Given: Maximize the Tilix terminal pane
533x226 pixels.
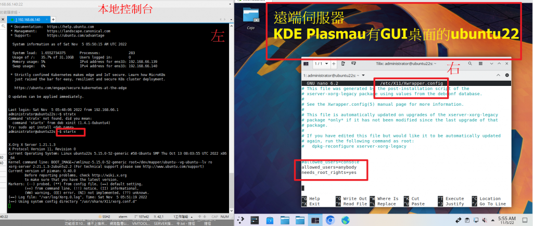Looking at the screenshot, I should coord(499,76).
